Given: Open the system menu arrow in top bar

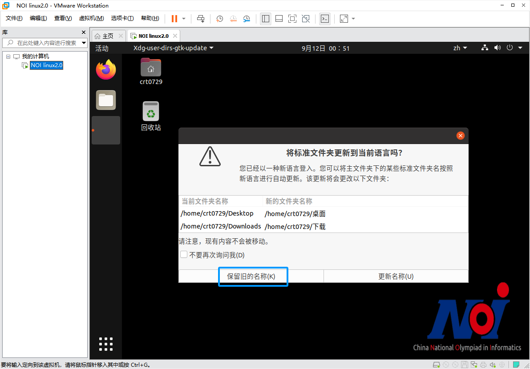Looking at the screenshot, I should (520, 48).
